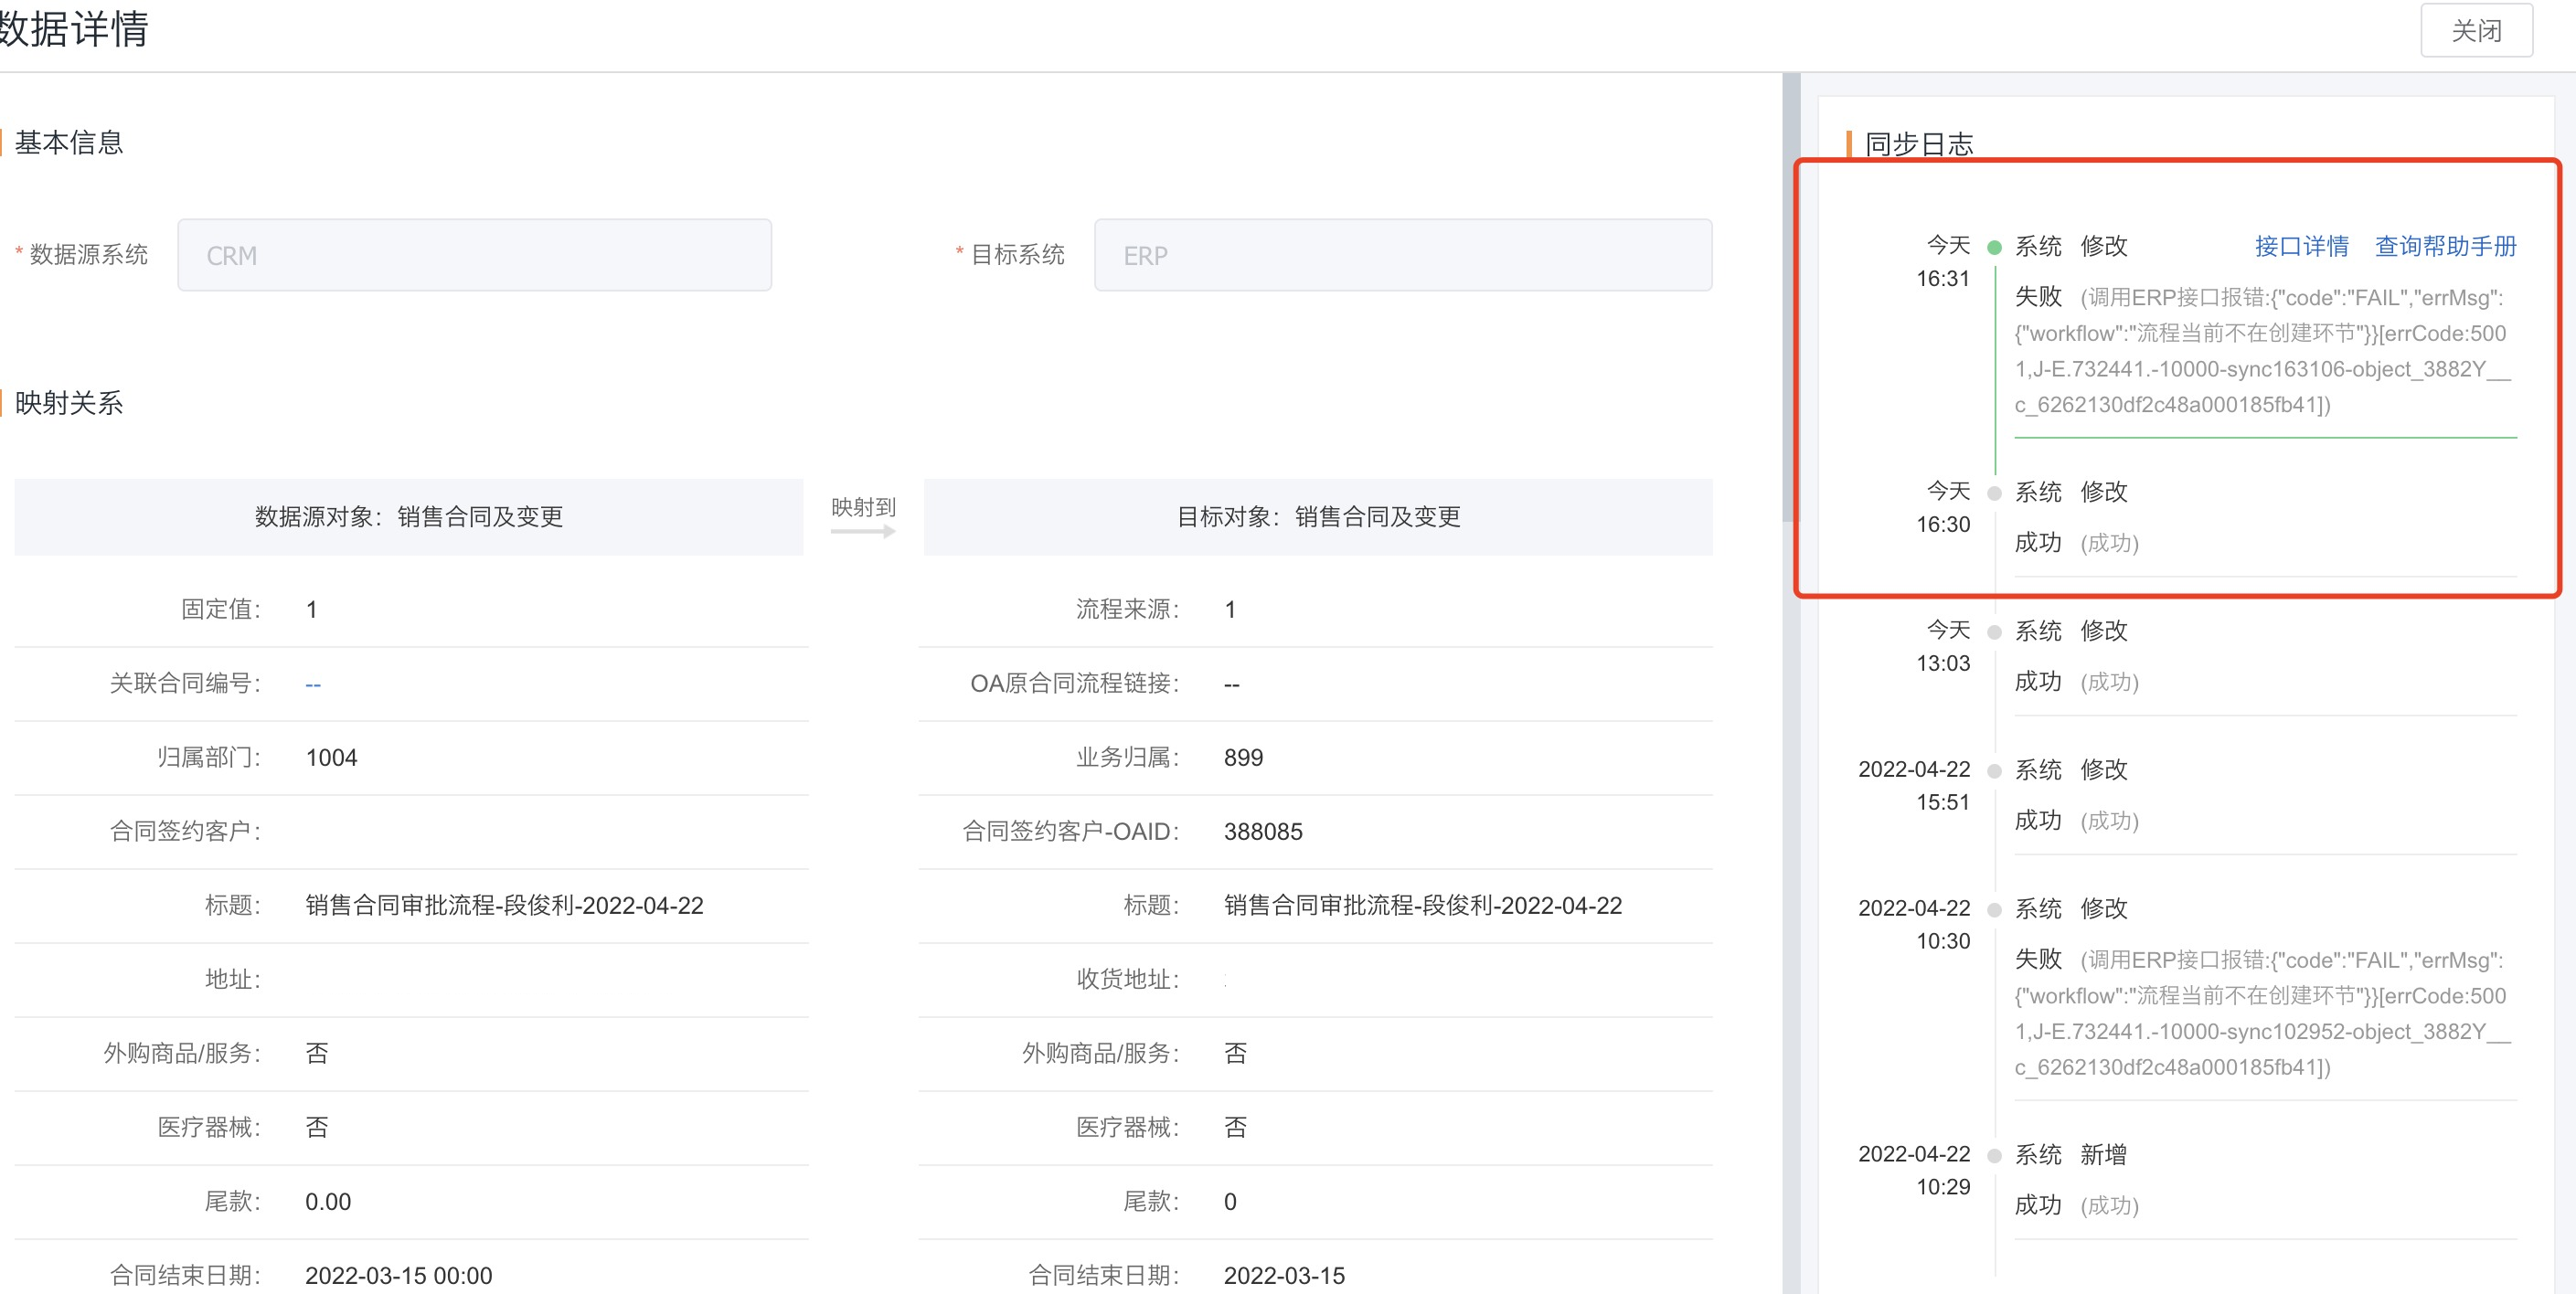Click the 数据源对象 销售合同及变更 header

point(408,517)
